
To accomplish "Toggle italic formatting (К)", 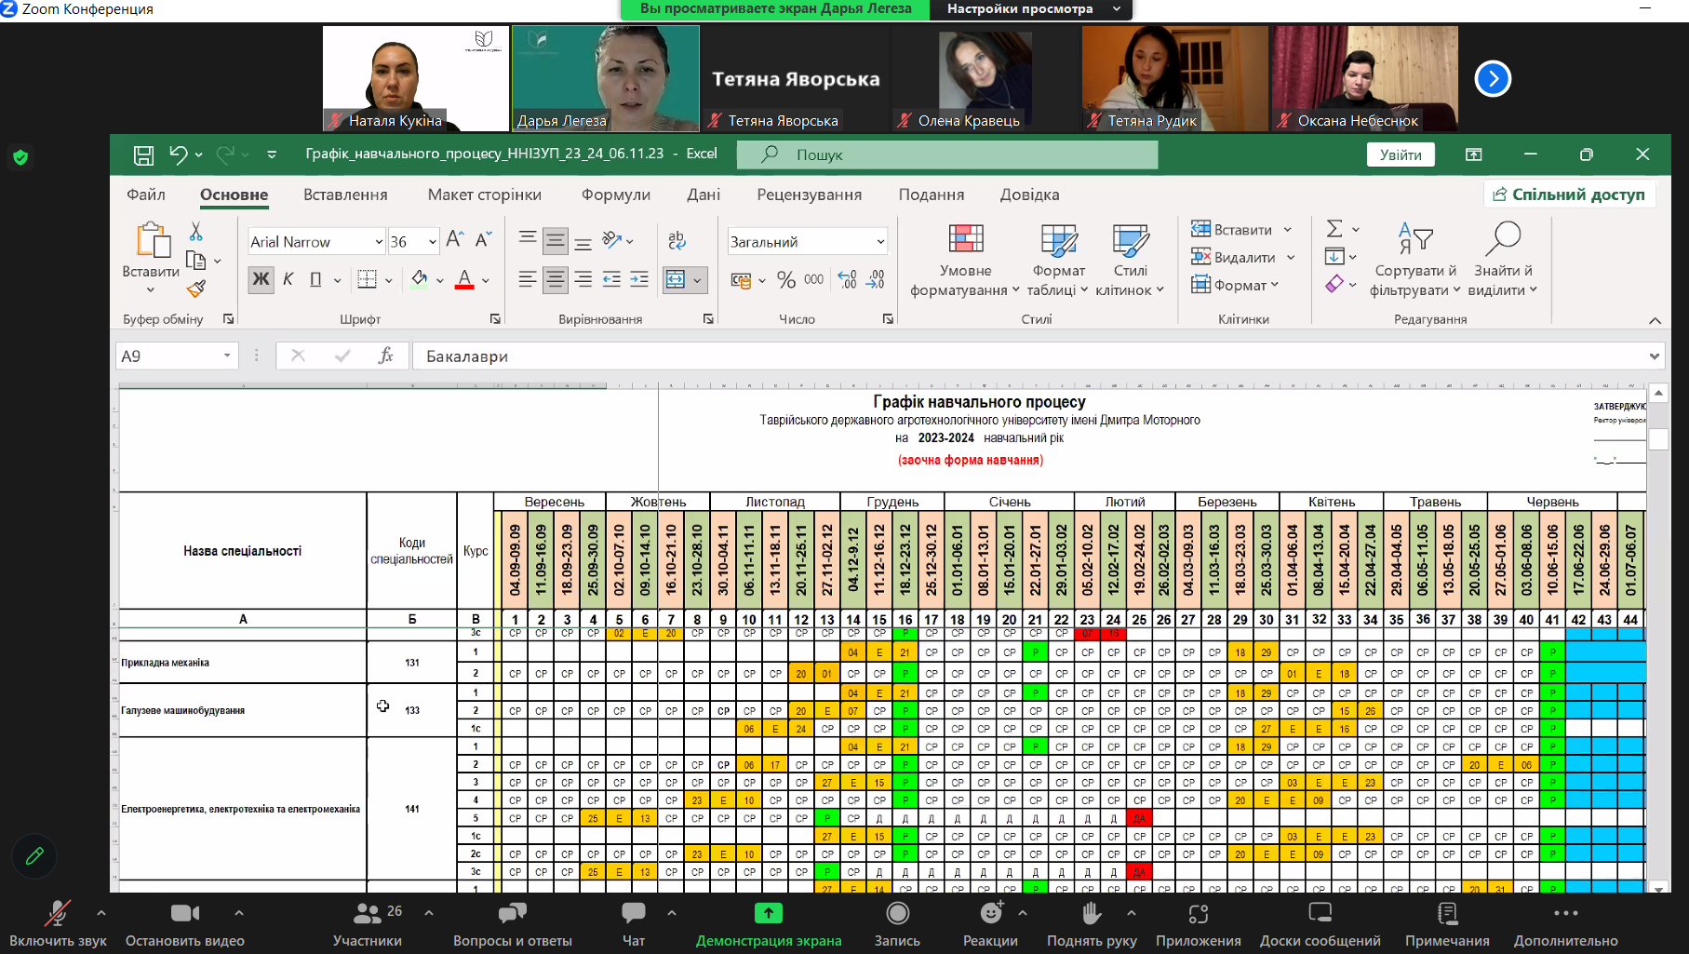I will click(x=288, y=279).
